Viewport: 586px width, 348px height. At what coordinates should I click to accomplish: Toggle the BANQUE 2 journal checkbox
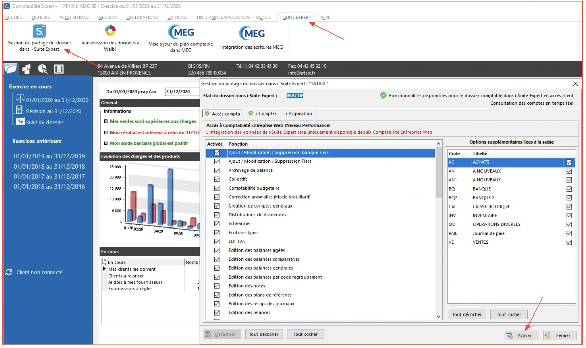[569, 198]
